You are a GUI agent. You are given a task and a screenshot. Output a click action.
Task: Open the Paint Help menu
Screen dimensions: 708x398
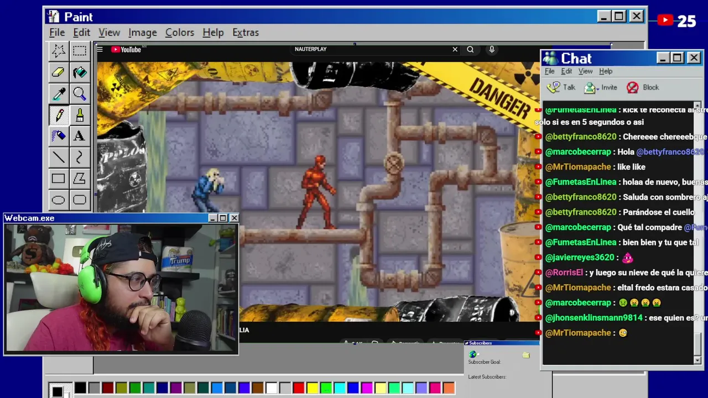click(x=213, y=33)
